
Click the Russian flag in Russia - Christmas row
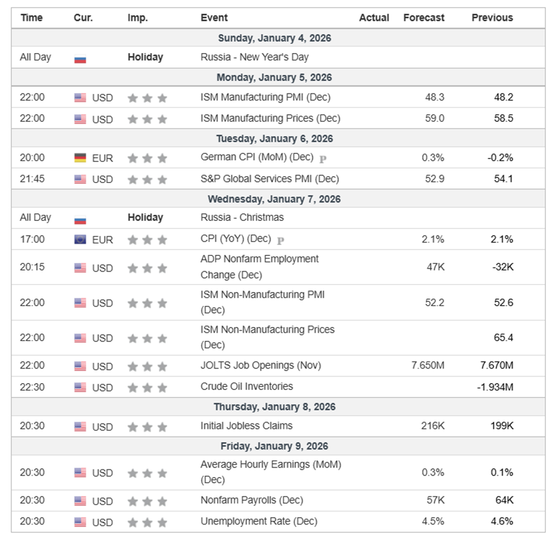(80, 219)
